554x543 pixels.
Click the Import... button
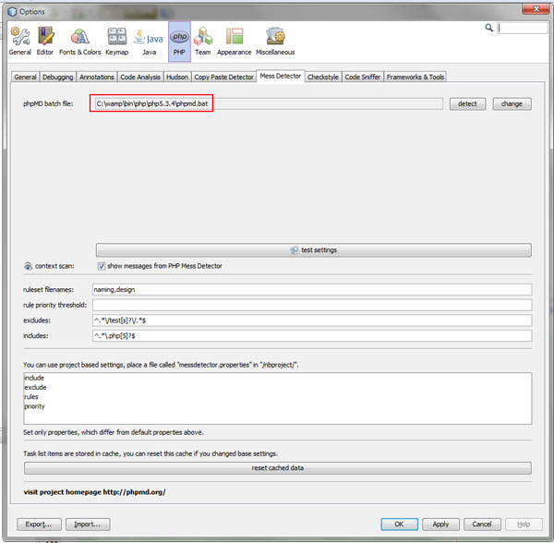pyautogui.click(x=88, y=525)
